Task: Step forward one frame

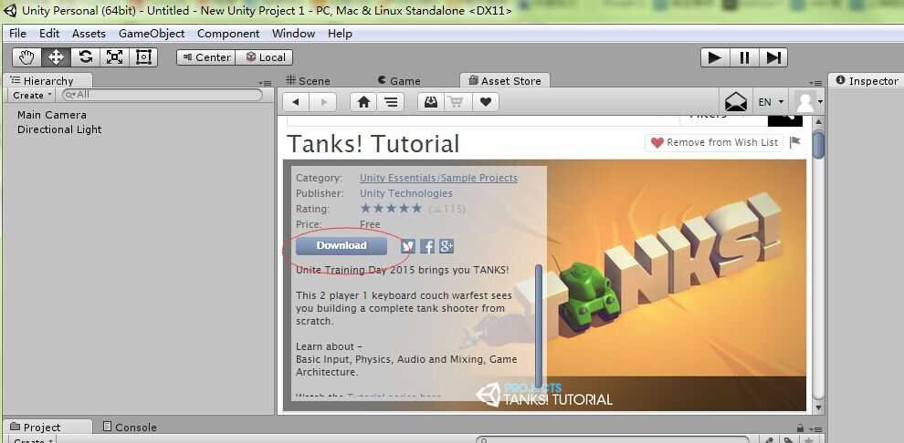Action: 773,57
